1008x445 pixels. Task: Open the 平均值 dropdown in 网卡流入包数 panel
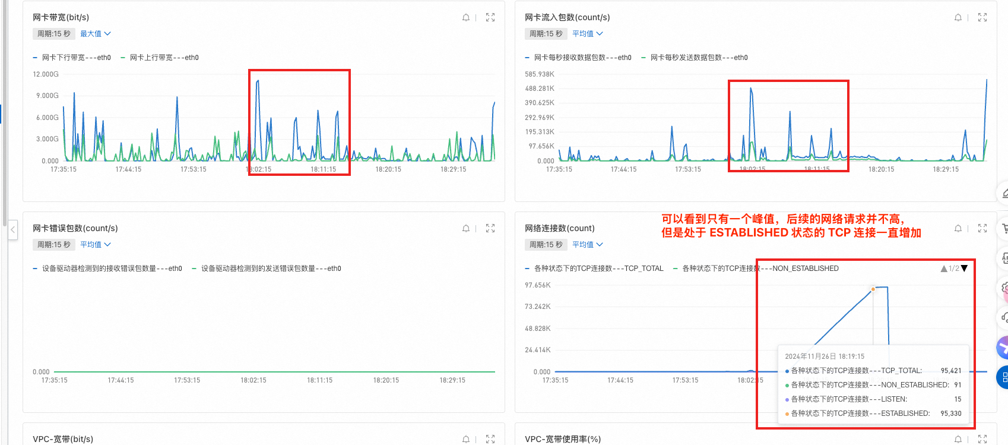tap(588, 34)
